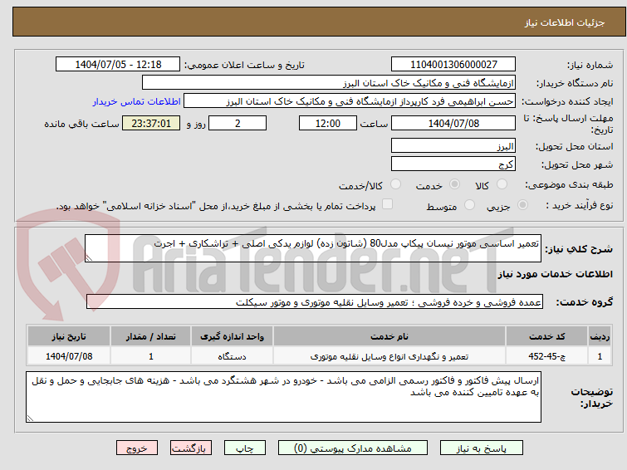This screenshot has width=627, height=470.
Task: Click the اطلاعات خدمات مورد نیاز heading
Action: click(555, 274)
